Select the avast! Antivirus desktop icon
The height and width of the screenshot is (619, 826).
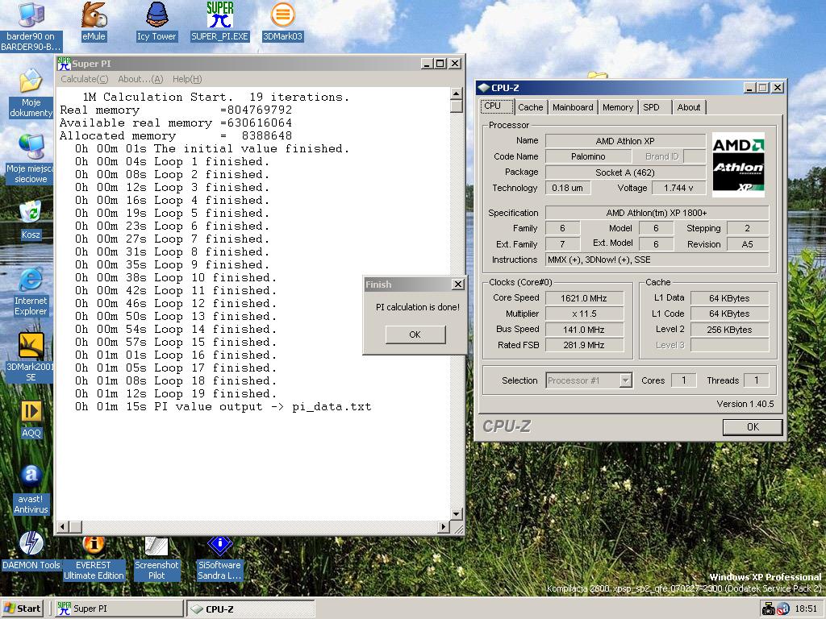coord(31,489)
